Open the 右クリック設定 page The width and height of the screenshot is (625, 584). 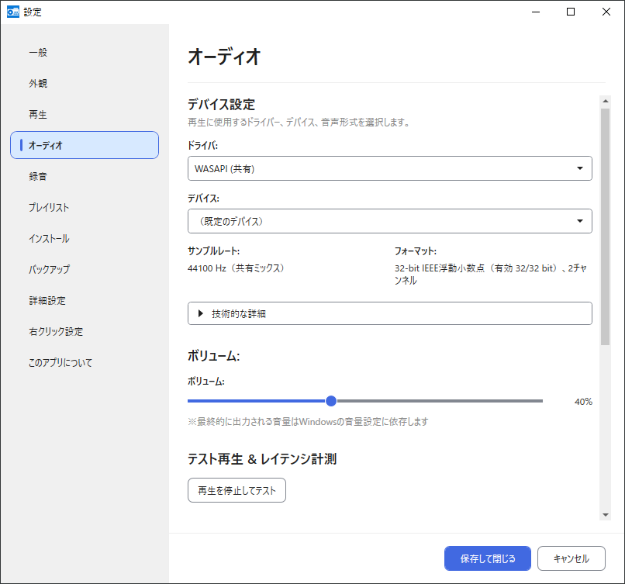[84, 332]
